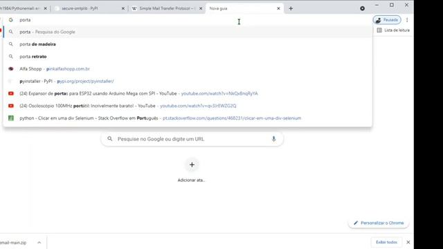The width and height of the screenshot is (443, 249).
Task: Click Personalizar o Chrome button
Action: point(379,223)
